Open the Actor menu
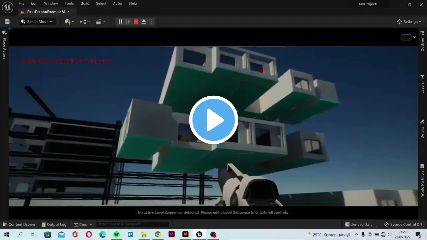 (x=118, y=3)
